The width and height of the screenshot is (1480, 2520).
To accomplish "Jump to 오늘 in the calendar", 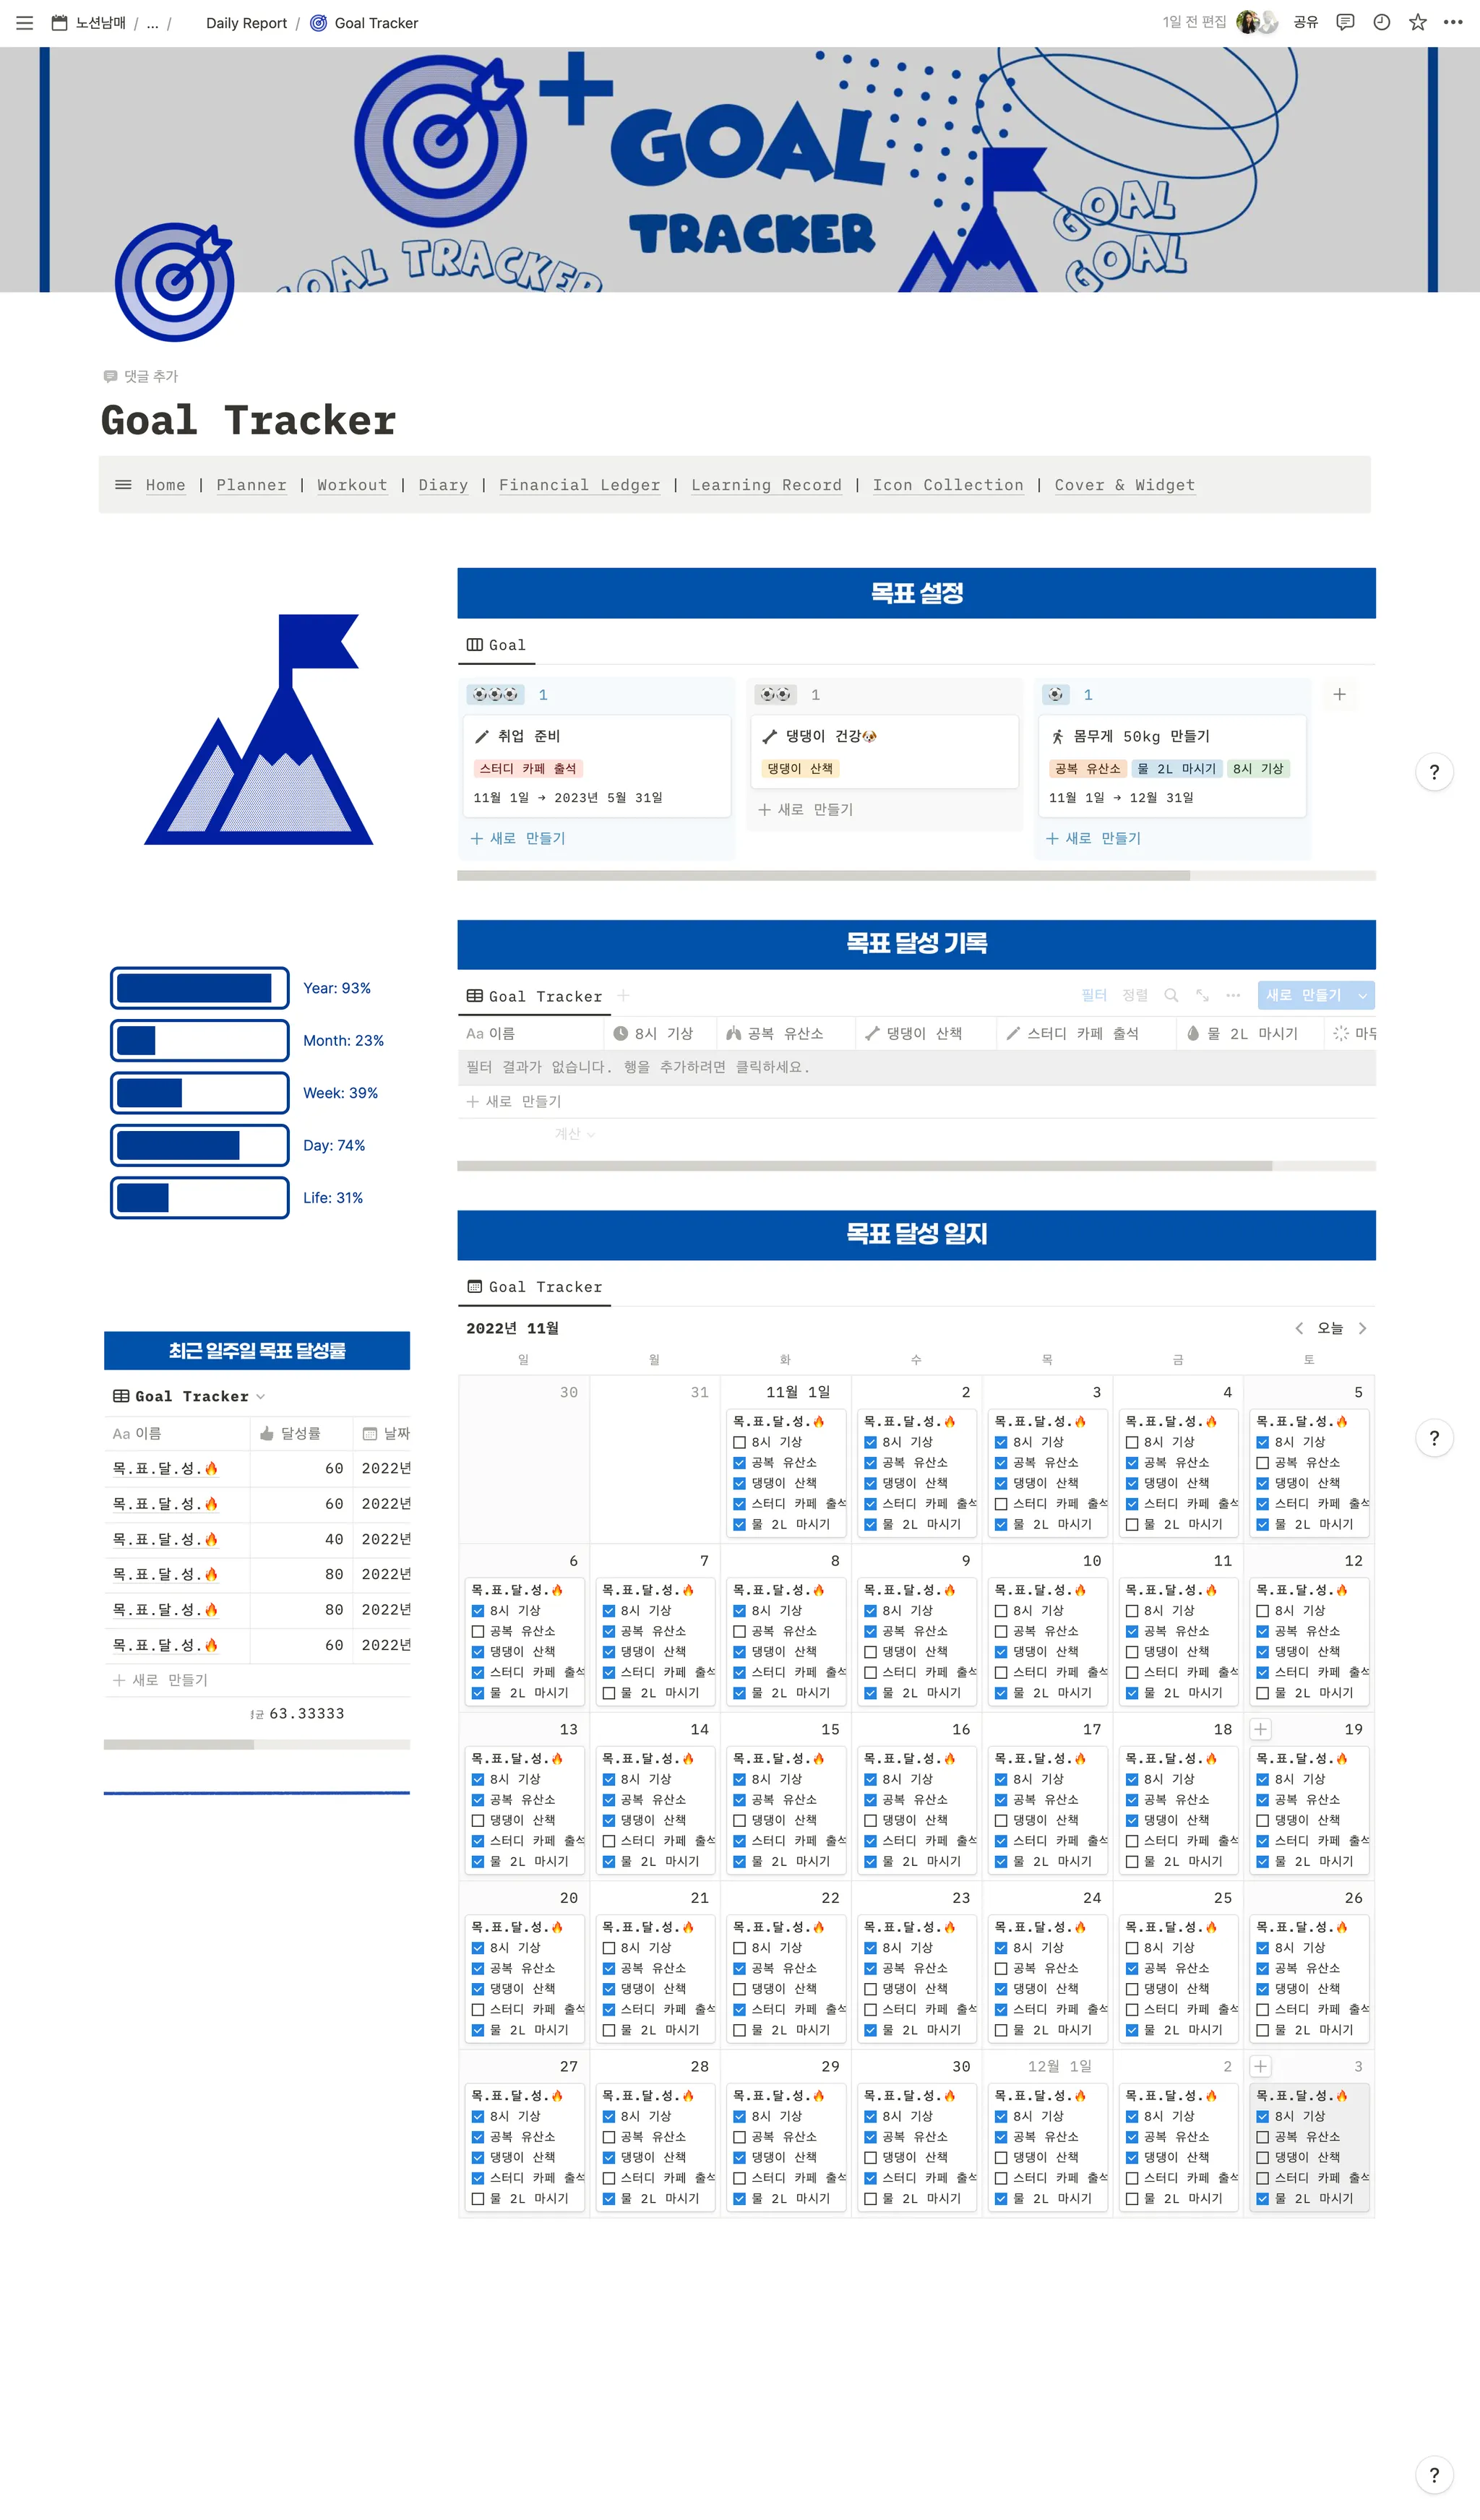I will (1329, 1328).
